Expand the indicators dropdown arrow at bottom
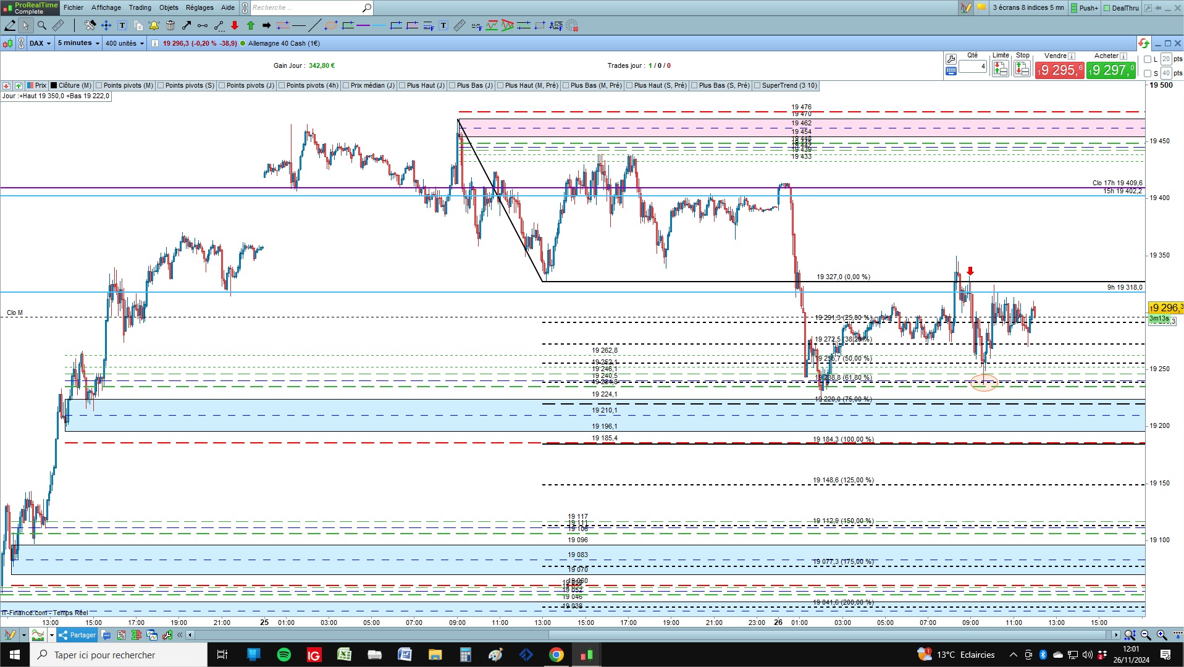This screenshot has height=667, width=1184. click(x=52, y=635)
